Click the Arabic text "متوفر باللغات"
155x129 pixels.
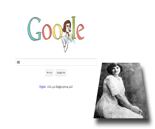coord(51,87)
